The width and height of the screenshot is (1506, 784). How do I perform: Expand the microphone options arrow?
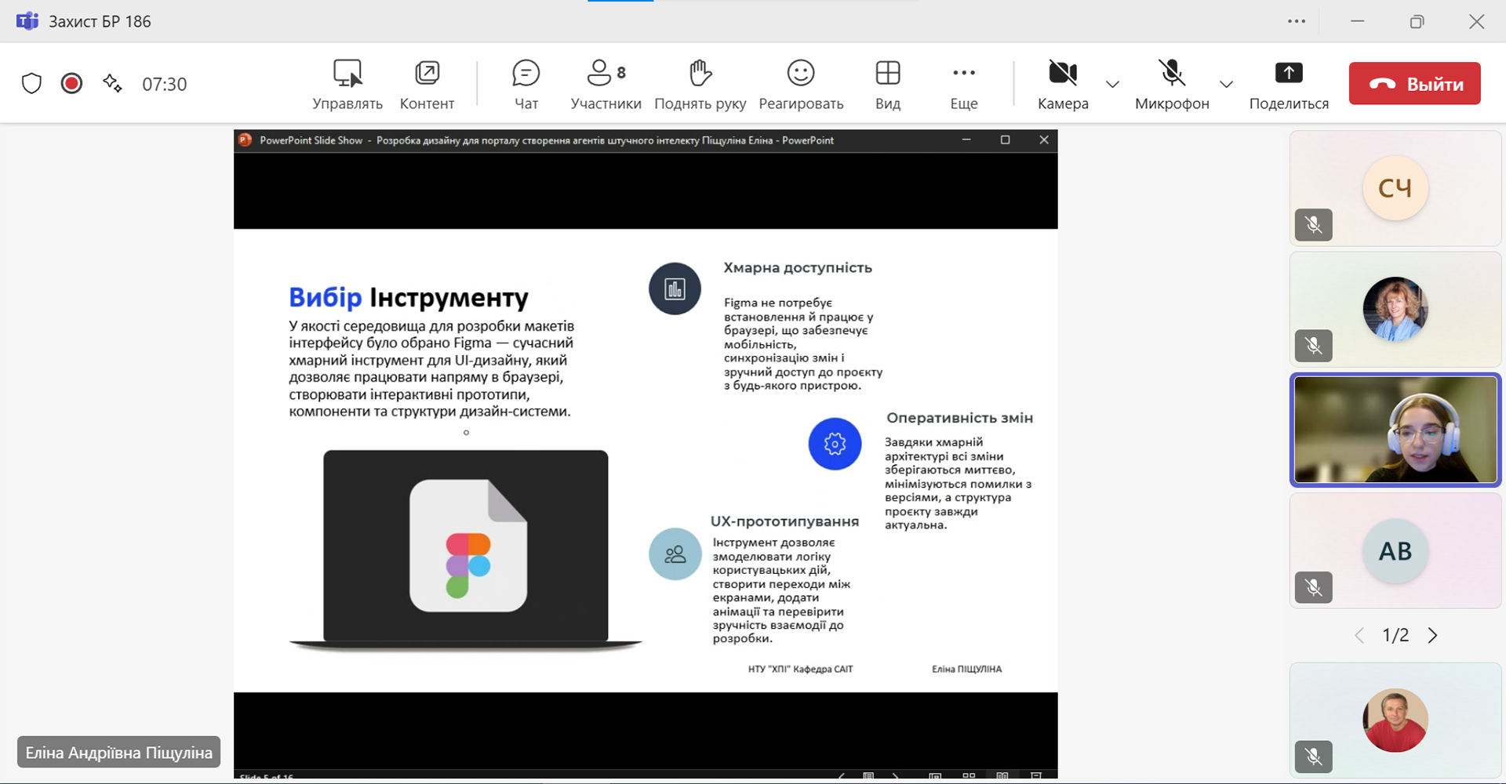[1226, 84]
